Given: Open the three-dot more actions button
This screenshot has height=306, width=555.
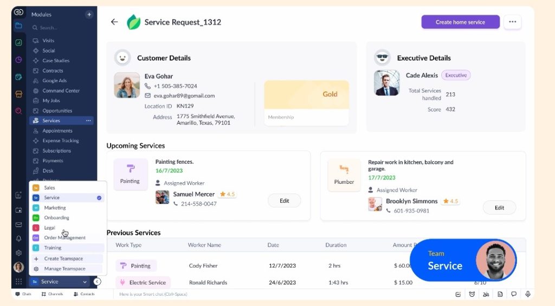Looking at the screenshot, I should [x=512, y=22].
